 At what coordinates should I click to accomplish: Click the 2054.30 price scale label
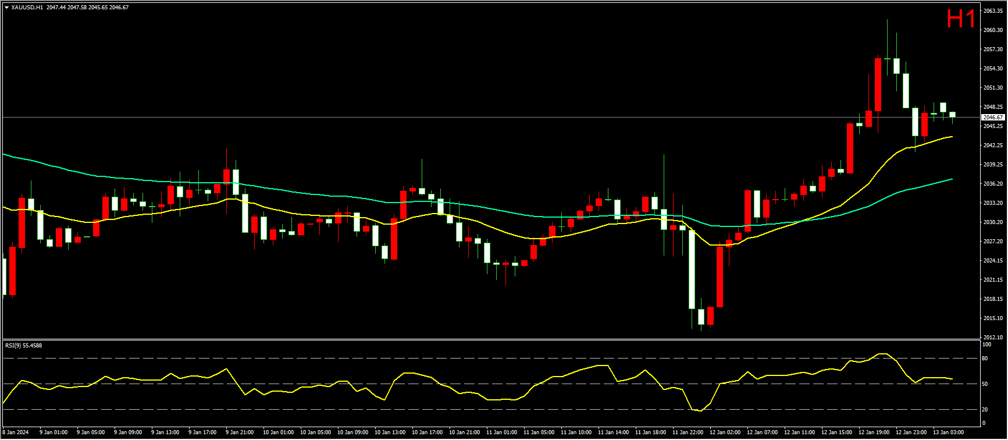pos(993,69)
